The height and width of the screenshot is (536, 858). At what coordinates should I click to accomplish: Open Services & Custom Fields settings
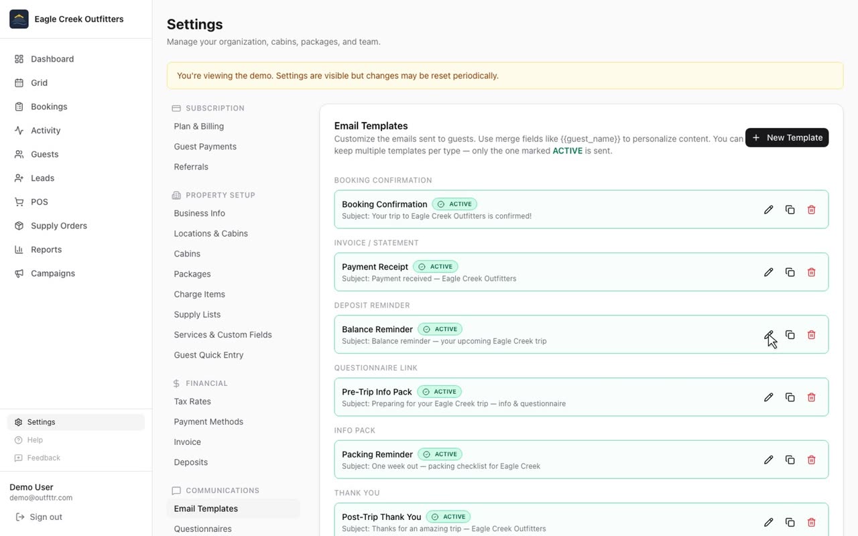(233, 334)
